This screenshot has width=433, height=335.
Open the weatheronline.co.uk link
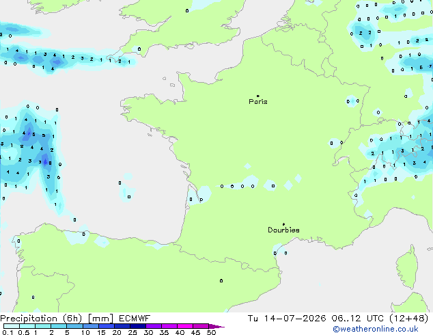point(376,329)
